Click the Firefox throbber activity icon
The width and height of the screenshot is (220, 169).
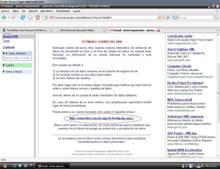click(x=217, y=11)
